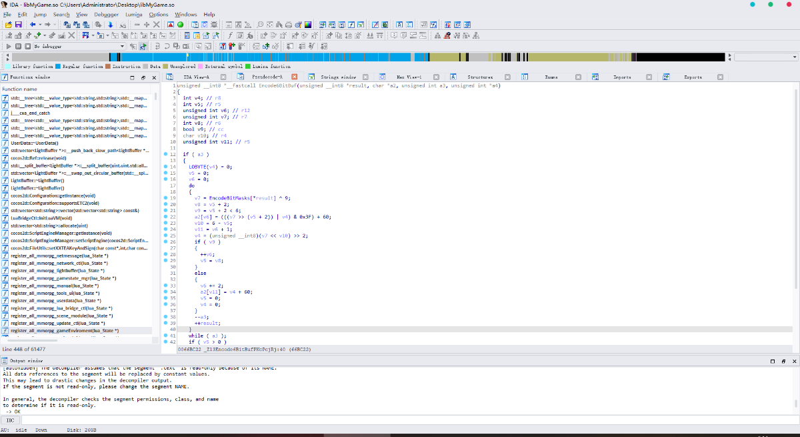Click the plus expand toolbar icon
Viewport: 800px width, 437px height.
147,25
